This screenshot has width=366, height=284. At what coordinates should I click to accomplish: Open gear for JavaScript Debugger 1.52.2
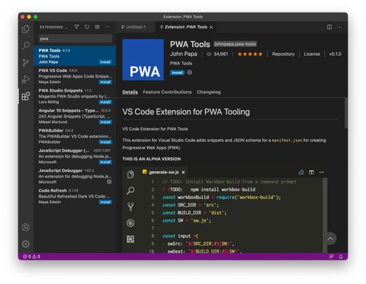pyautogui.click(x=109, y=181)
